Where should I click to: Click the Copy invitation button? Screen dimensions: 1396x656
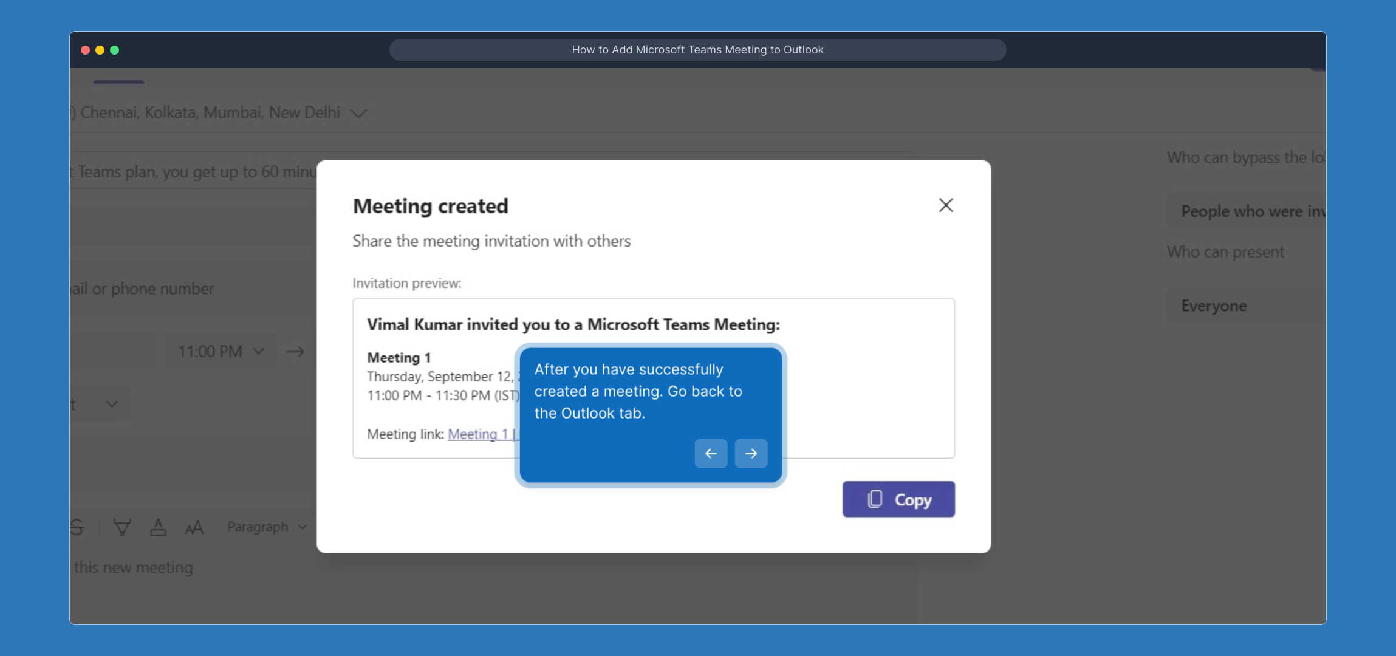tap(898, 499)
